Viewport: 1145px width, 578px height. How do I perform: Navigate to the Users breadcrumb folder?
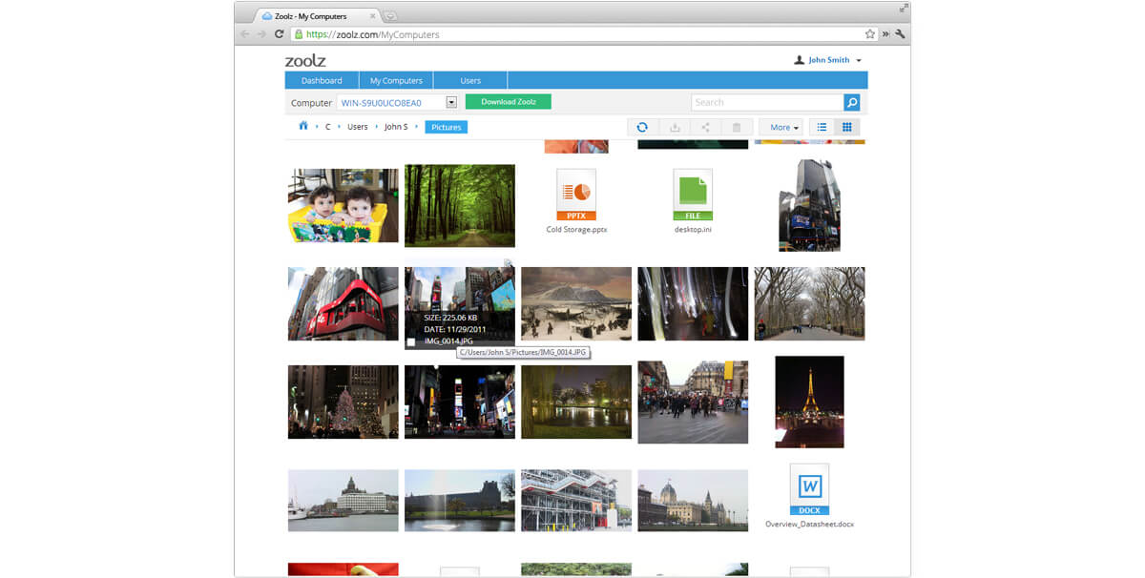(x=358, y=127)
